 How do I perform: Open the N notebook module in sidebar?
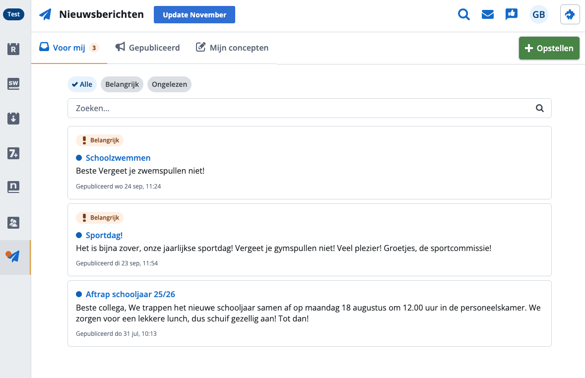(x=13, y=187)
